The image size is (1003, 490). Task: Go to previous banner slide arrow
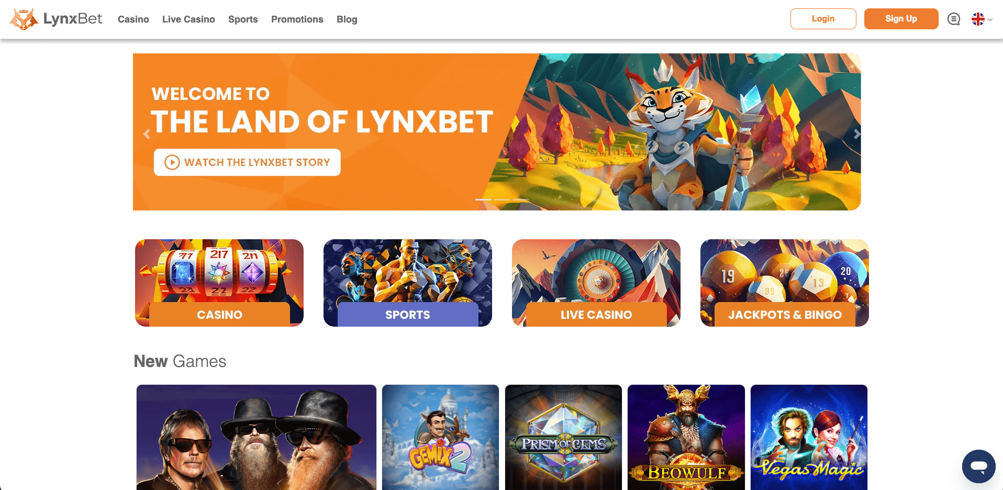(x=147, y=134)
